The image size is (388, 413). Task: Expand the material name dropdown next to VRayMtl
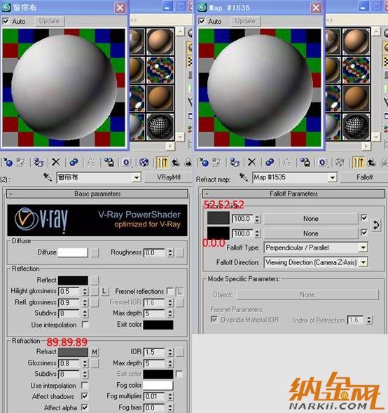tap(137, 177)
